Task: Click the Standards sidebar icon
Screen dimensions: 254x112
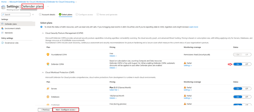Action: point(2,33)
